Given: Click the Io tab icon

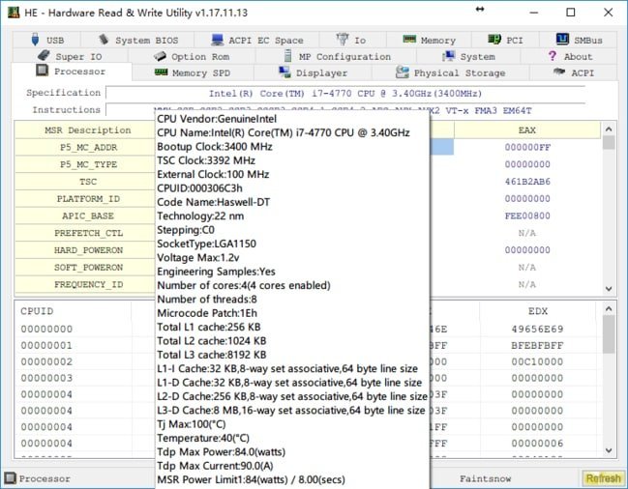Looking at the screenshot, I should point(343,40).
